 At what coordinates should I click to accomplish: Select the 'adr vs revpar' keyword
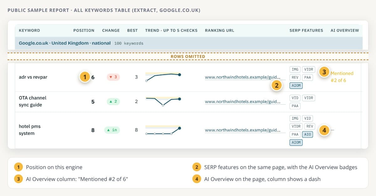(x=33, y=77)
